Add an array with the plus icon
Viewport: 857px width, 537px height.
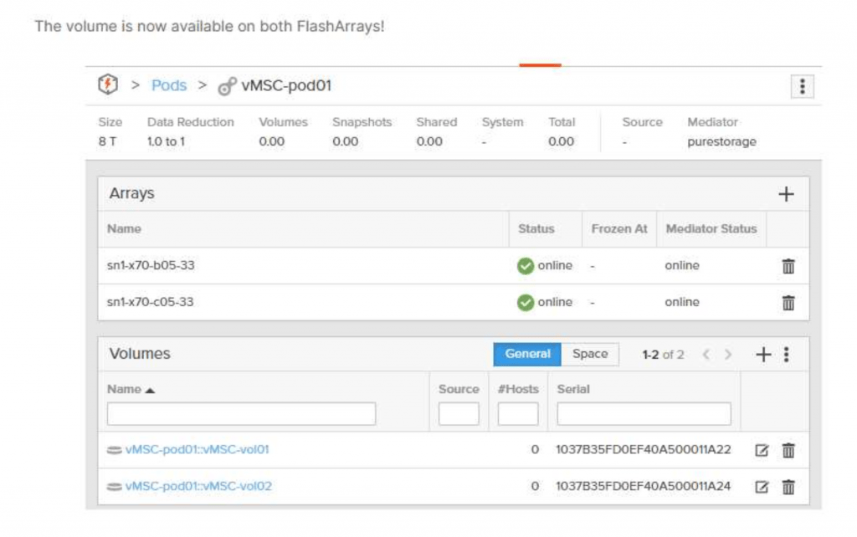click(786, 194)
